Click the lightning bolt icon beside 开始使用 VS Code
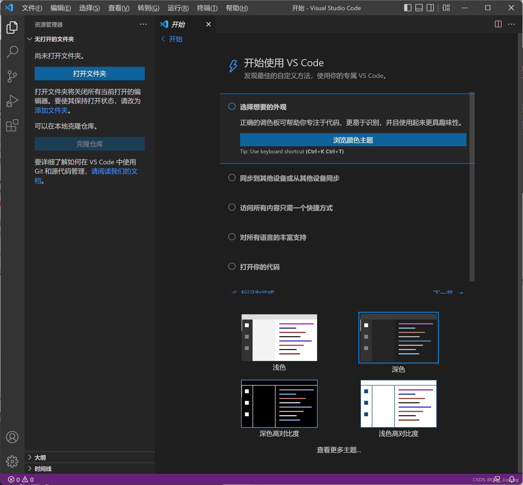Viewport: 523px width, 485px height. [233, 66]
